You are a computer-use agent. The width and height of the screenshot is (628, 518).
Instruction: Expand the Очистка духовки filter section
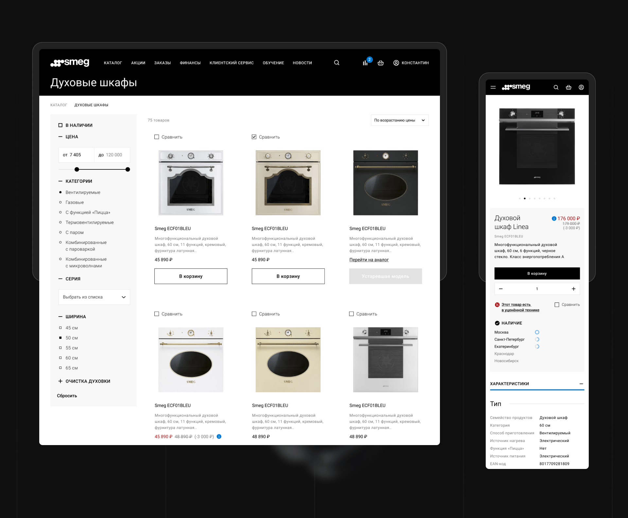(61, 381)
